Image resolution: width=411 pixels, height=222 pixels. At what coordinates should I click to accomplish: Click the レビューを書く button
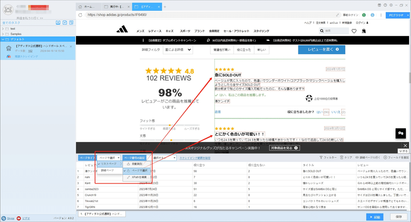coord(322,49)
